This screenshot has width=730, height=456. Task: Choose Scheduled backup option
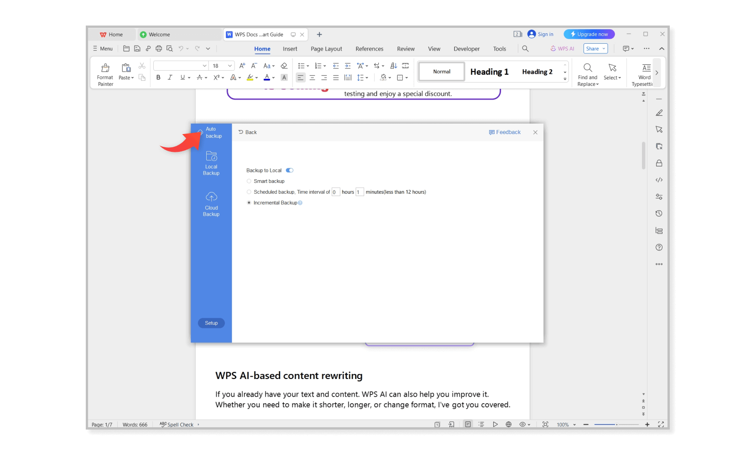tap(249, 192)
